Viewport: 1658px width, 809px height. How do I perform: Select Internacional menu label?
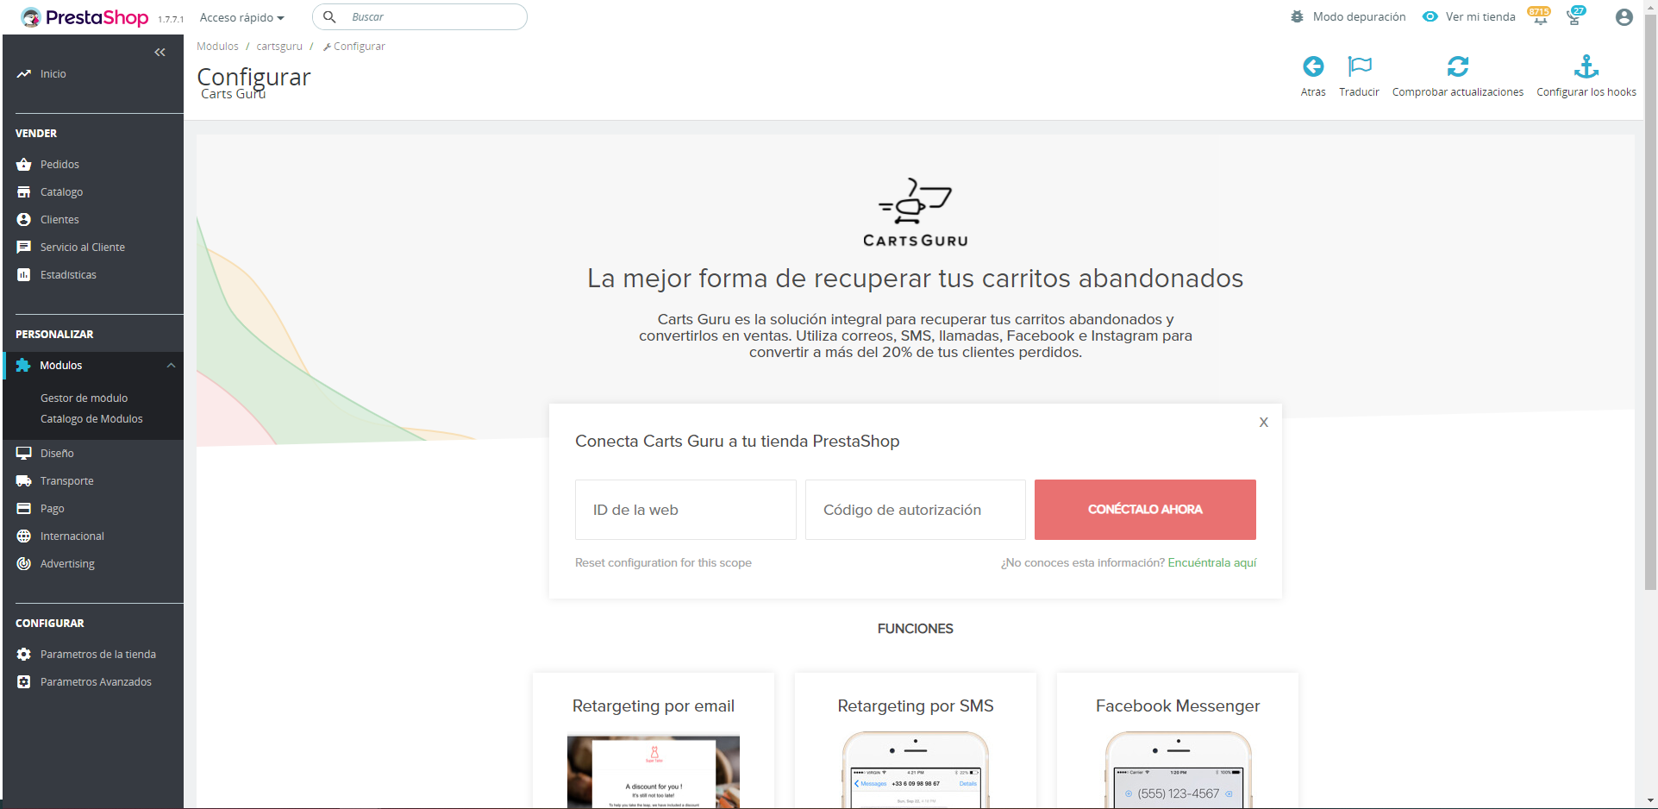[72, 536]
